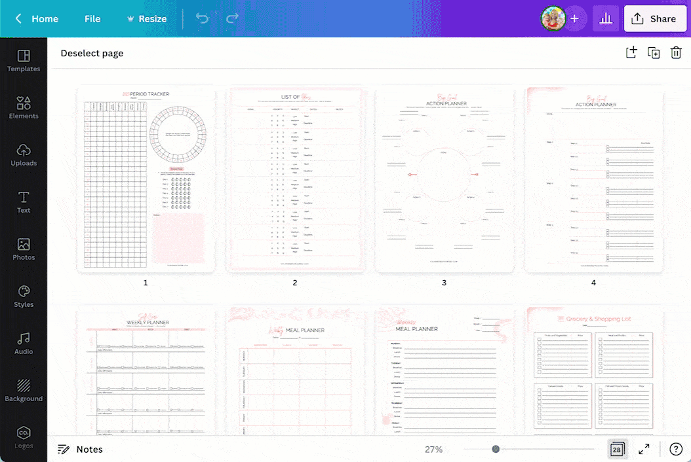
Task: Open the insights chart icon
Action: (x=606, y=18)
